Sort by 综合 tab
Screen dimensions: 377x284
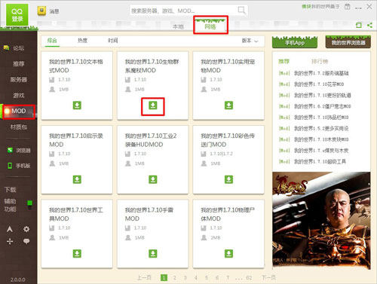52,41
